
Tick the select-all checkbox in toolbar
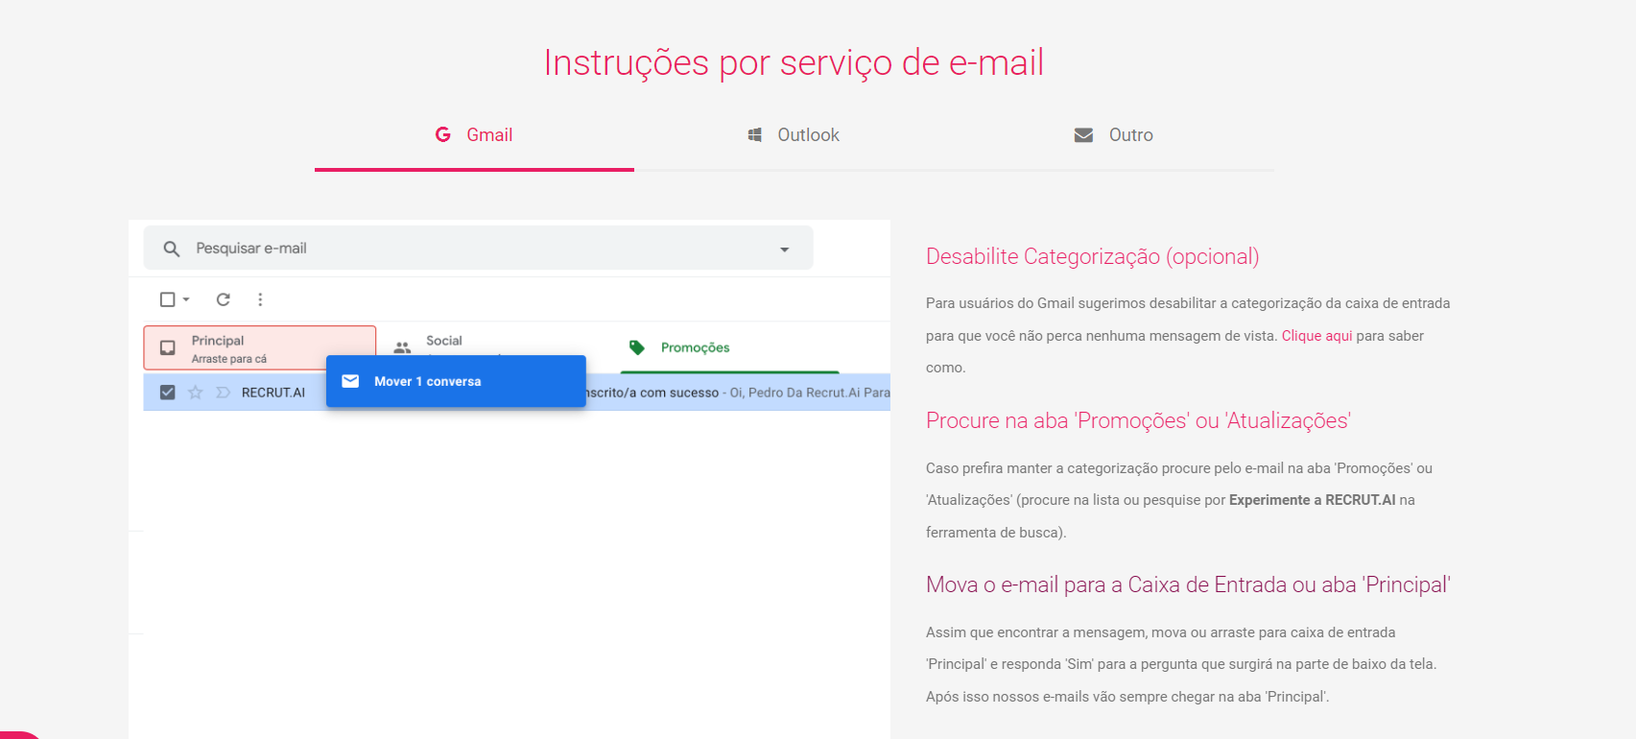coord(167,299)
